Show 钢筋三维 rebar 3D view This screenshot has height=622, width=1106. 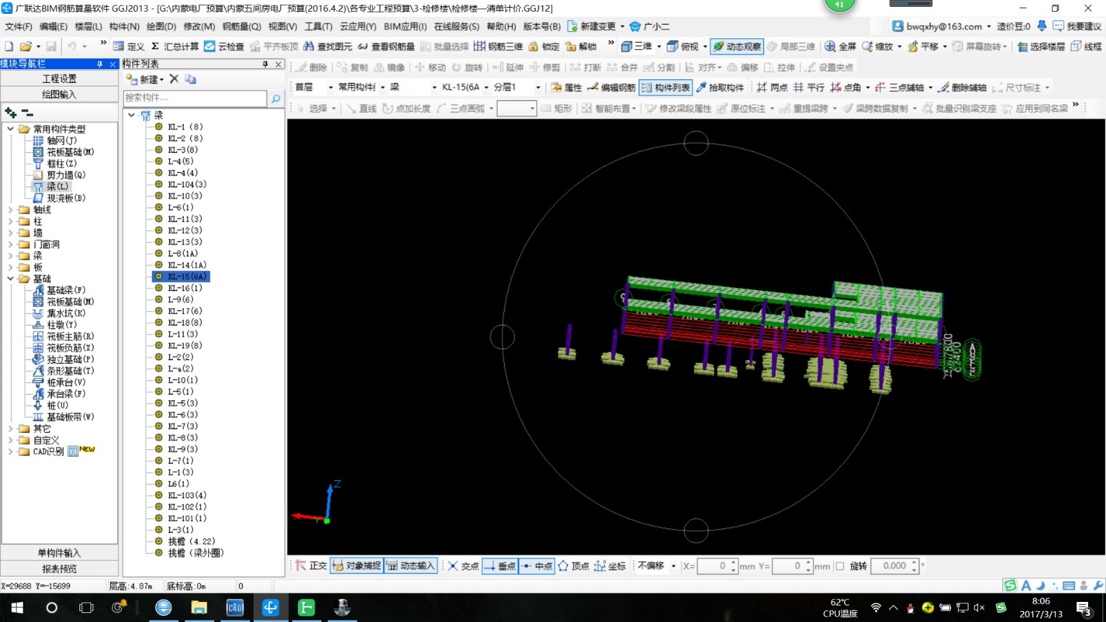click(x=498, y=46)
